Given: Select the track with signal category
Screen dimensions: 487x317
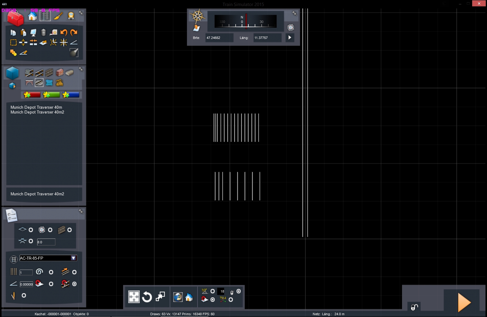Looking at the screenshot, I should pos(29,72).
